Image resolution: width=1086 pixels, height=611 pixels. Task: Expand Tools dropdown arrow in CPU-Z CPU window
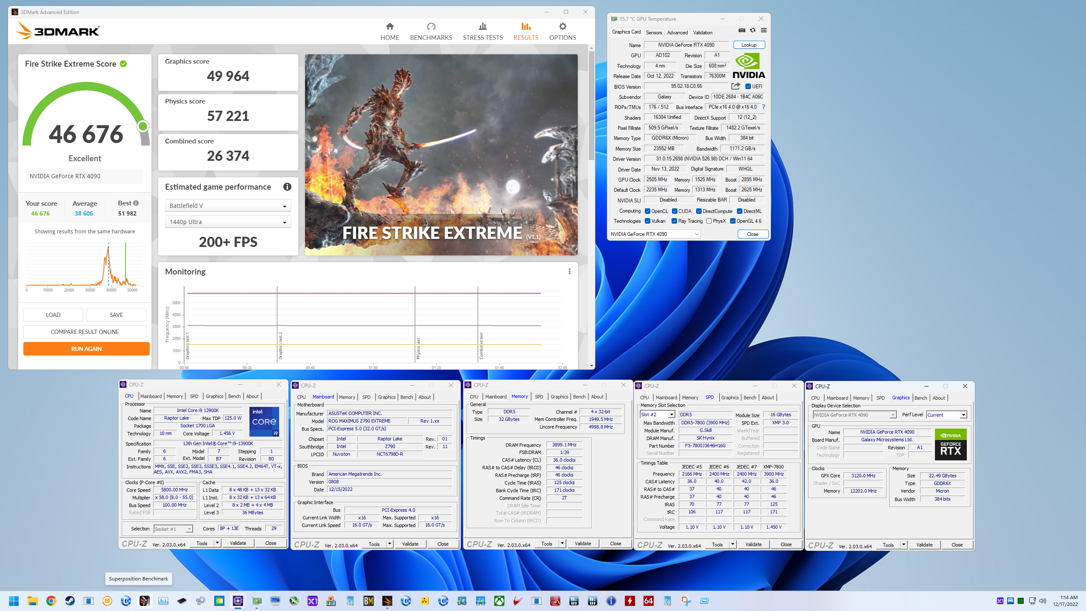tap(217, 543)
